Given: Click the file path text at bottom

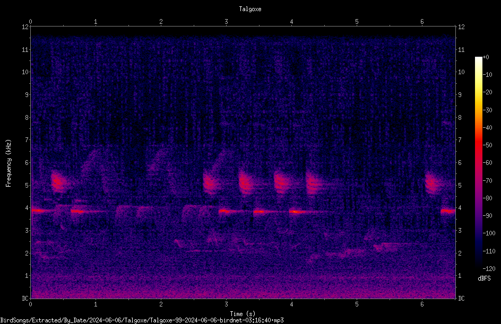Looking at the screenshot, I should (142, 320).
